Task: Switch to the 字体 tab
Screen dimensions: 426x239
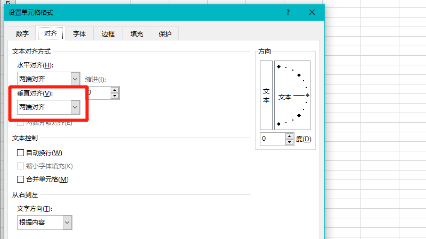Action: [x=79, y=33]
